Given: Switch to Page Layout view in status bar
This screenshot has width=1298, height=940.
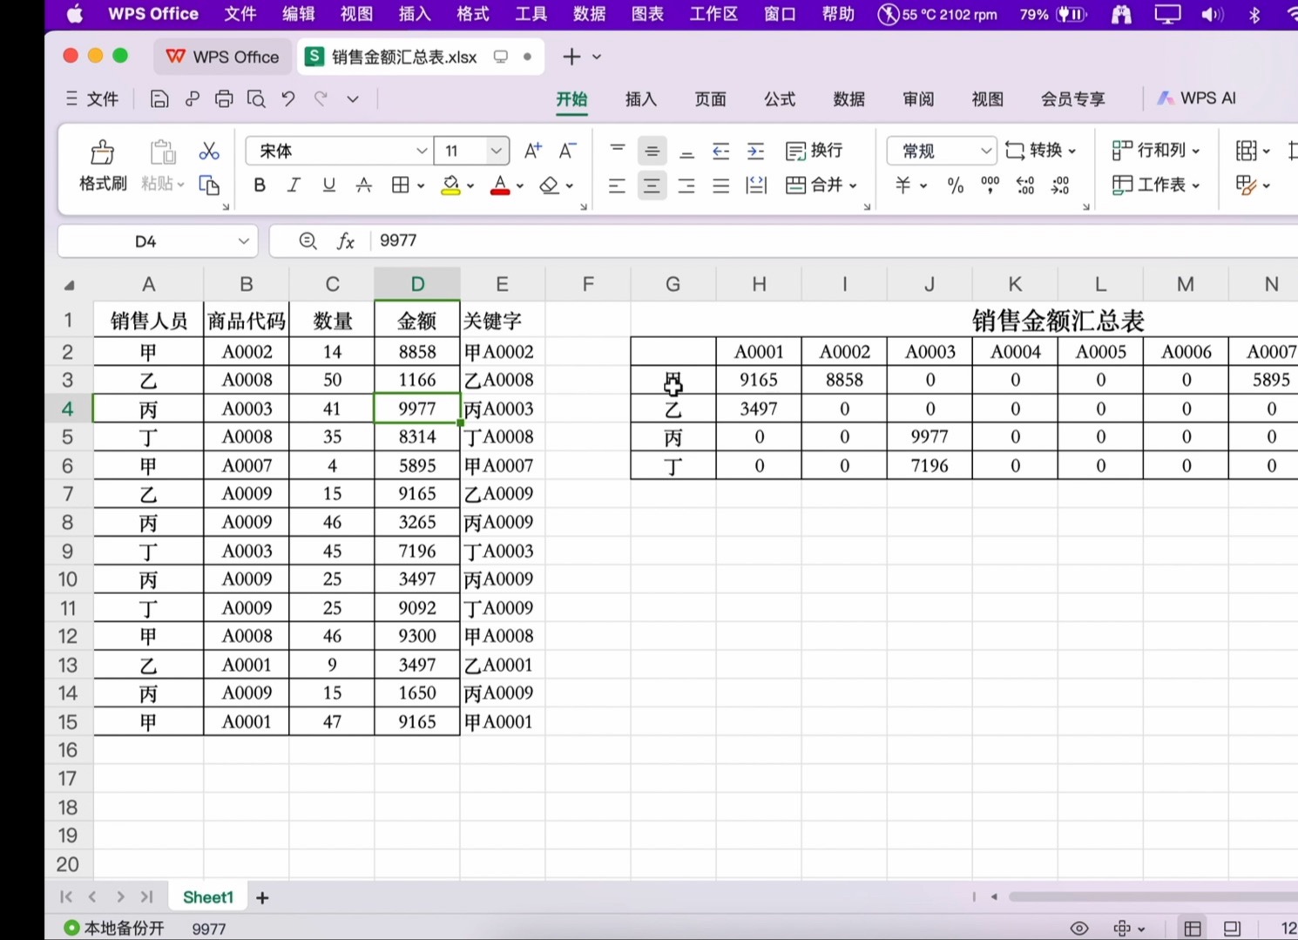Looking at the screenshot, I should click(x=1232, y=928).
